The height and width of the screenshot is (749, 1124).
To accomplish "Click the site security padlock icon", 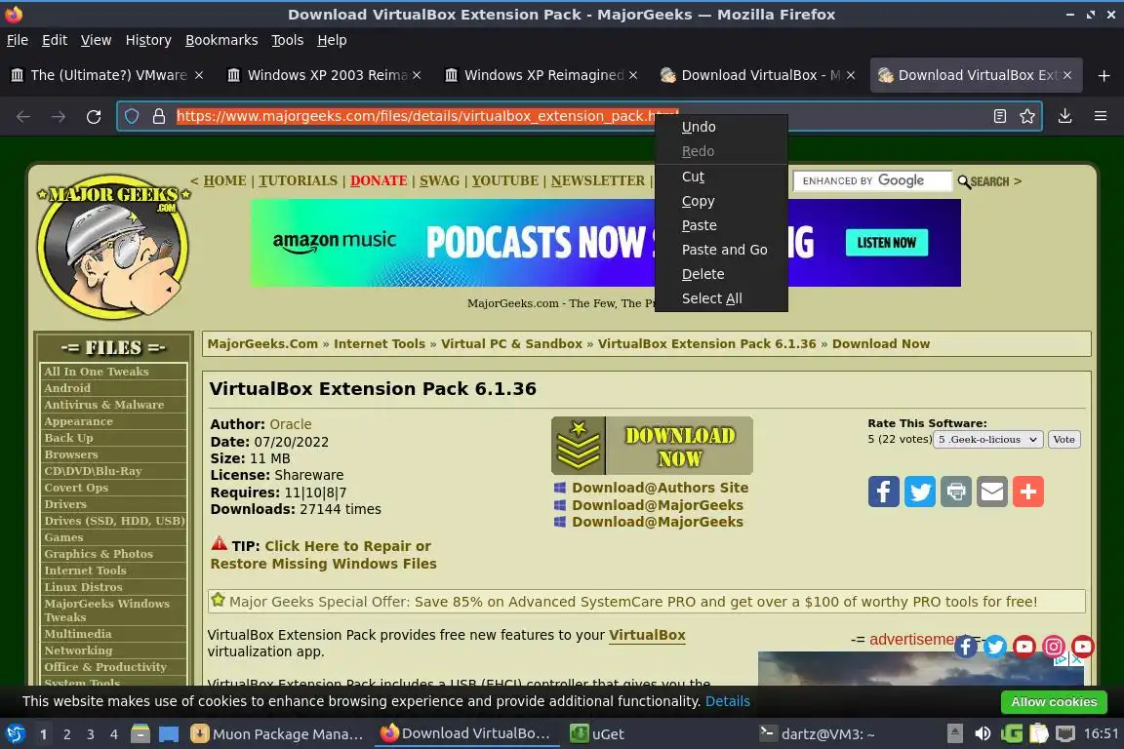I will (x=159, y=116).
